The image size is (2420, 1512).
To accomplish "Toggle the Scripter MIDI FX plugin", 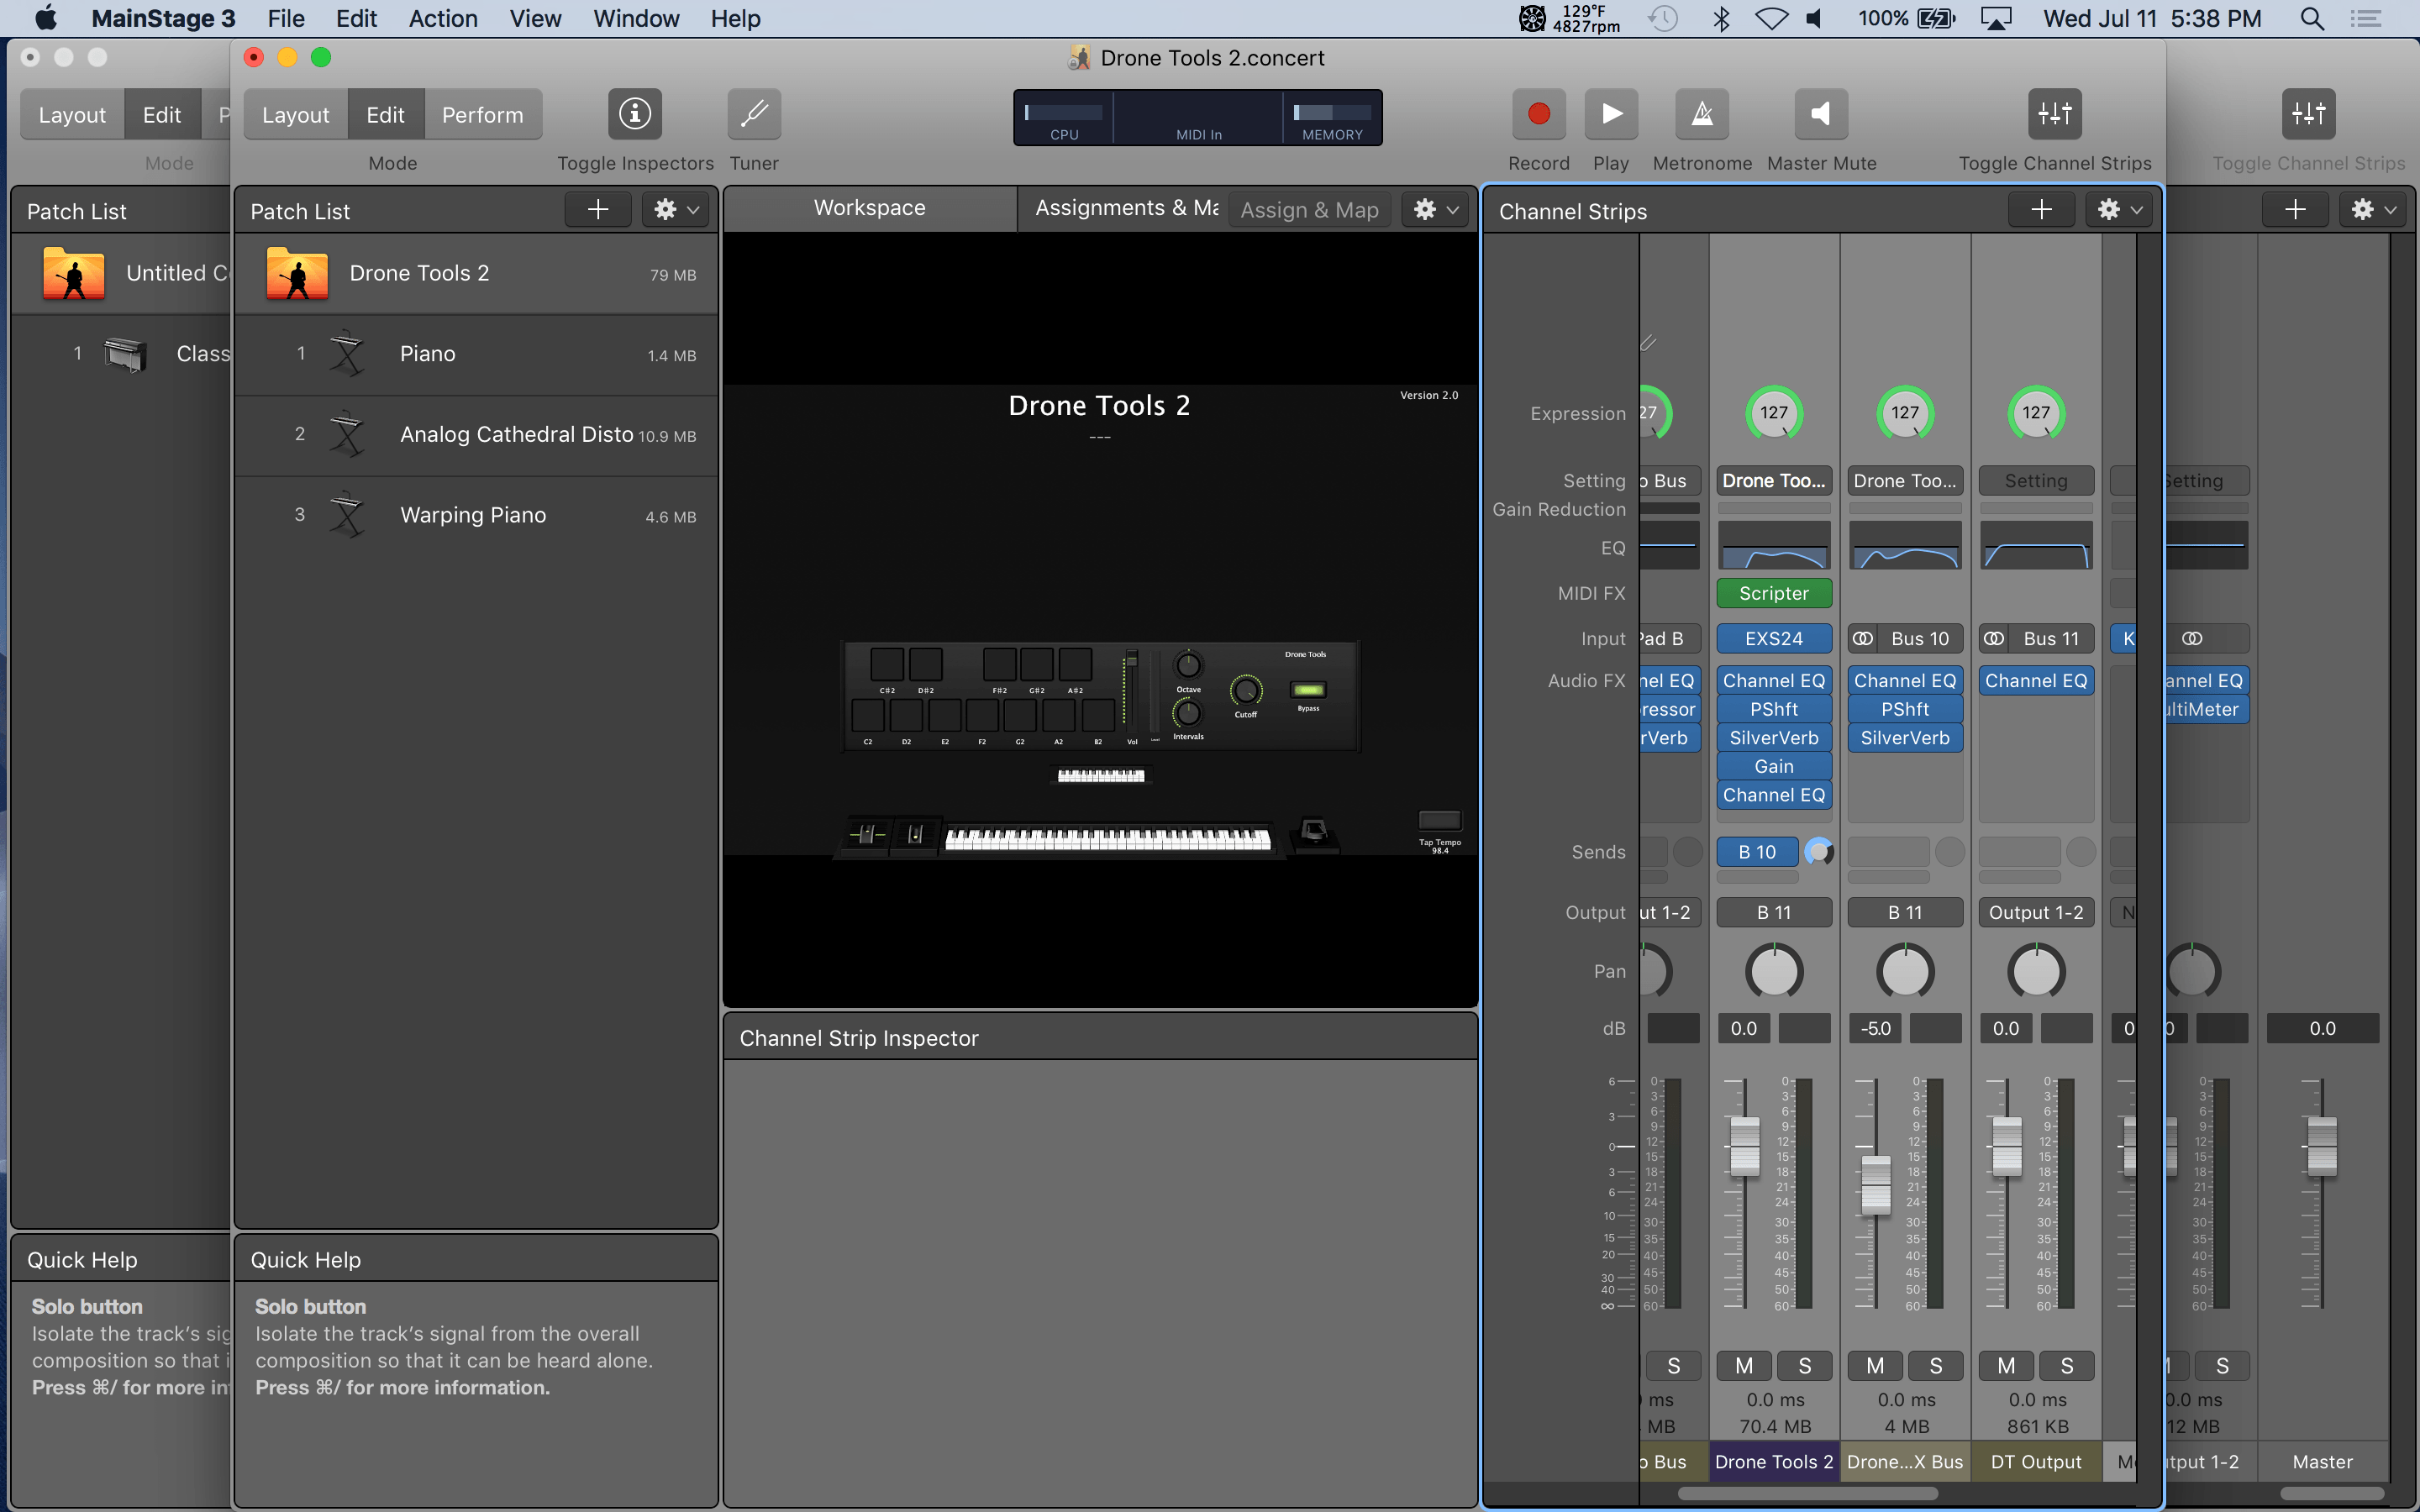I will (1774, 593).
